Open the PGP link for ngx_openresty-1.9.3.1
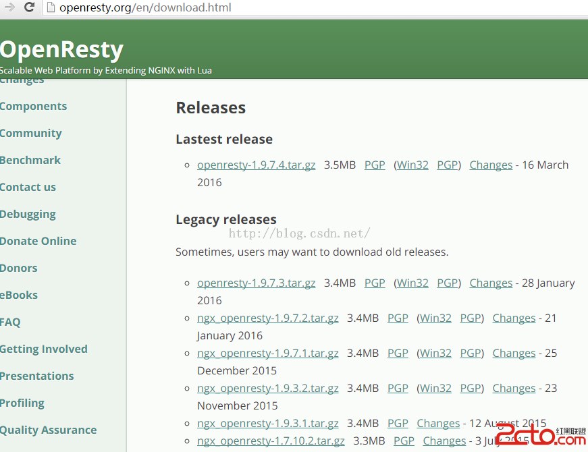The image size is (588, 452). pyautogui.click(x=398, y=424)
